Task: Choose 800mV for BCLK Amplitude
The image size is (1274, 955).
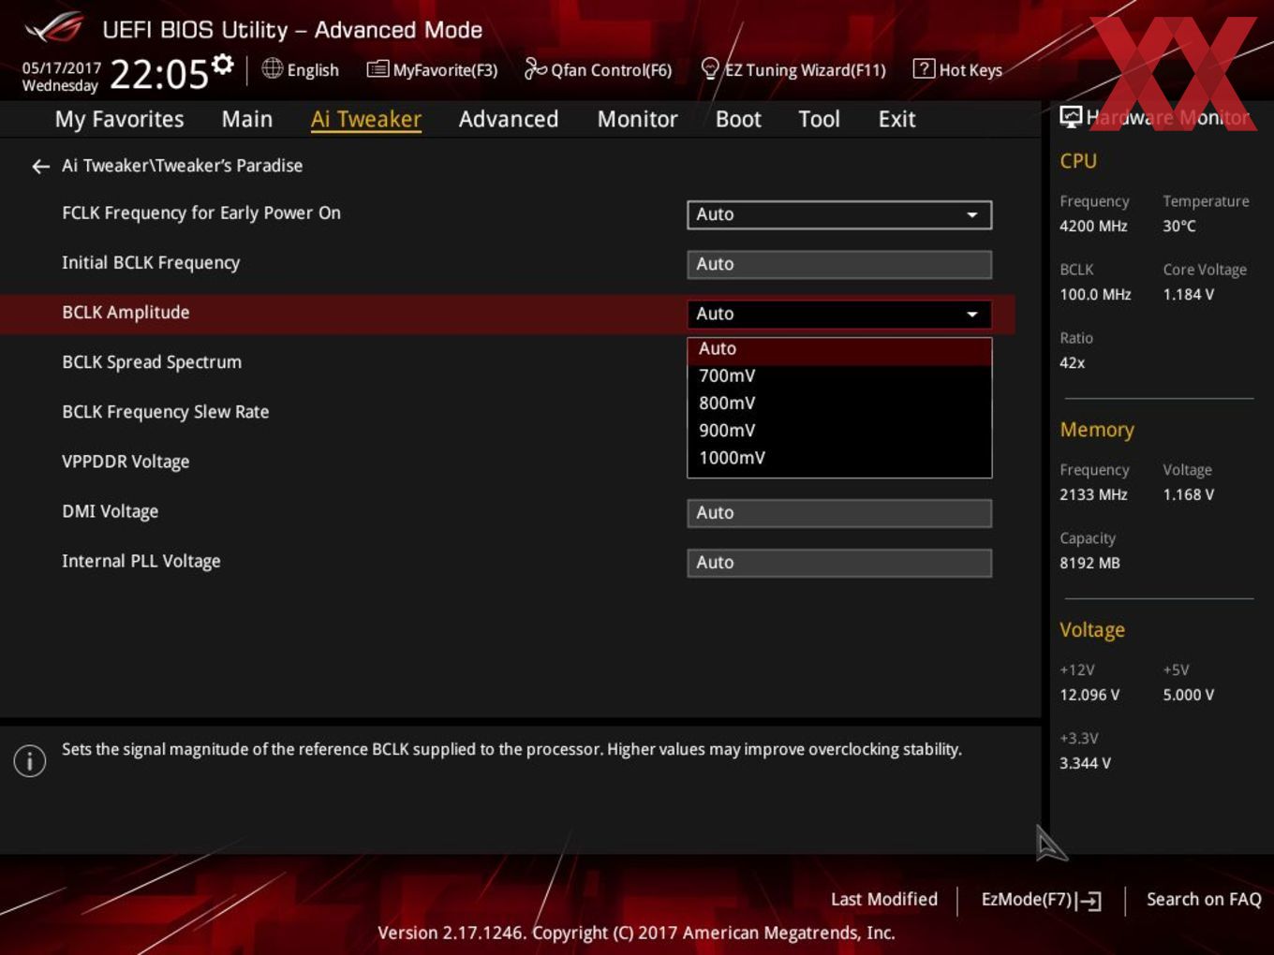Action: click(839, 404)
